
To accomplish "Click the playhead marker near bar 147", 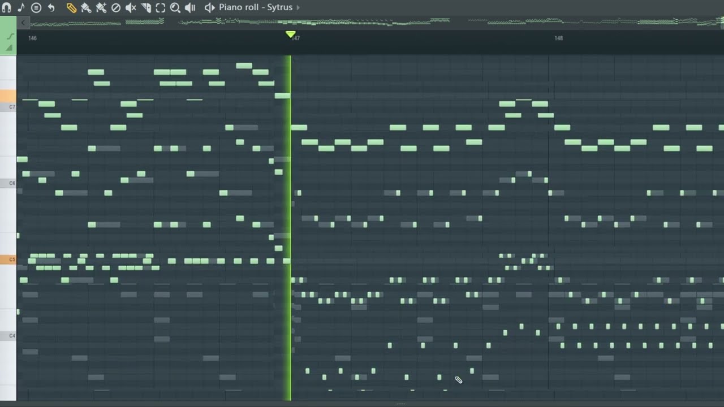I will coord(291,34).
